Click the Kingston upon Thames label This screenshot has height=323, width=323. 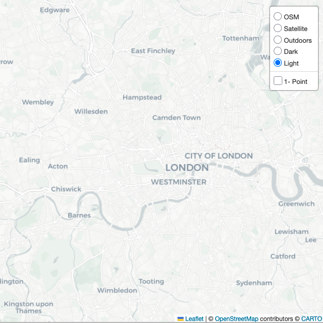pos(28,307)
